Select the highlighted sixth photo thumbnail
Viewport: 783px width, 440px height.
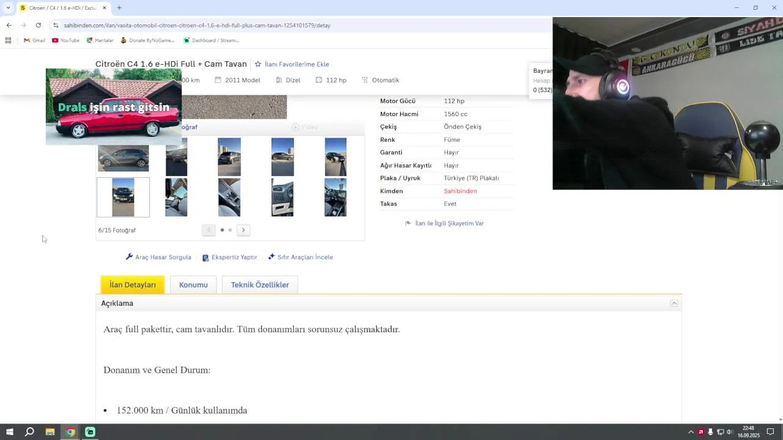(123, 197)
